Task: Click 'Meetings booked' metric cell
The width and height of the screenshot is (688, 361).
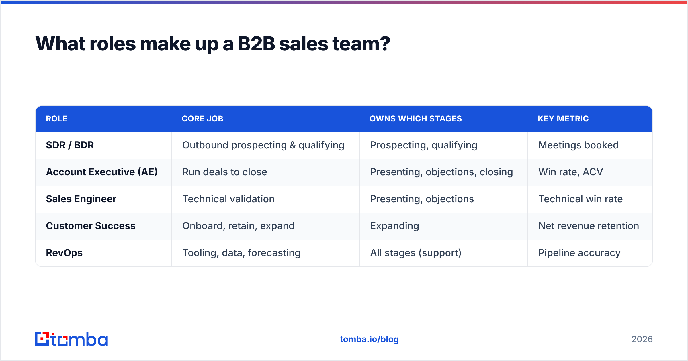Action: pos(590,145)
